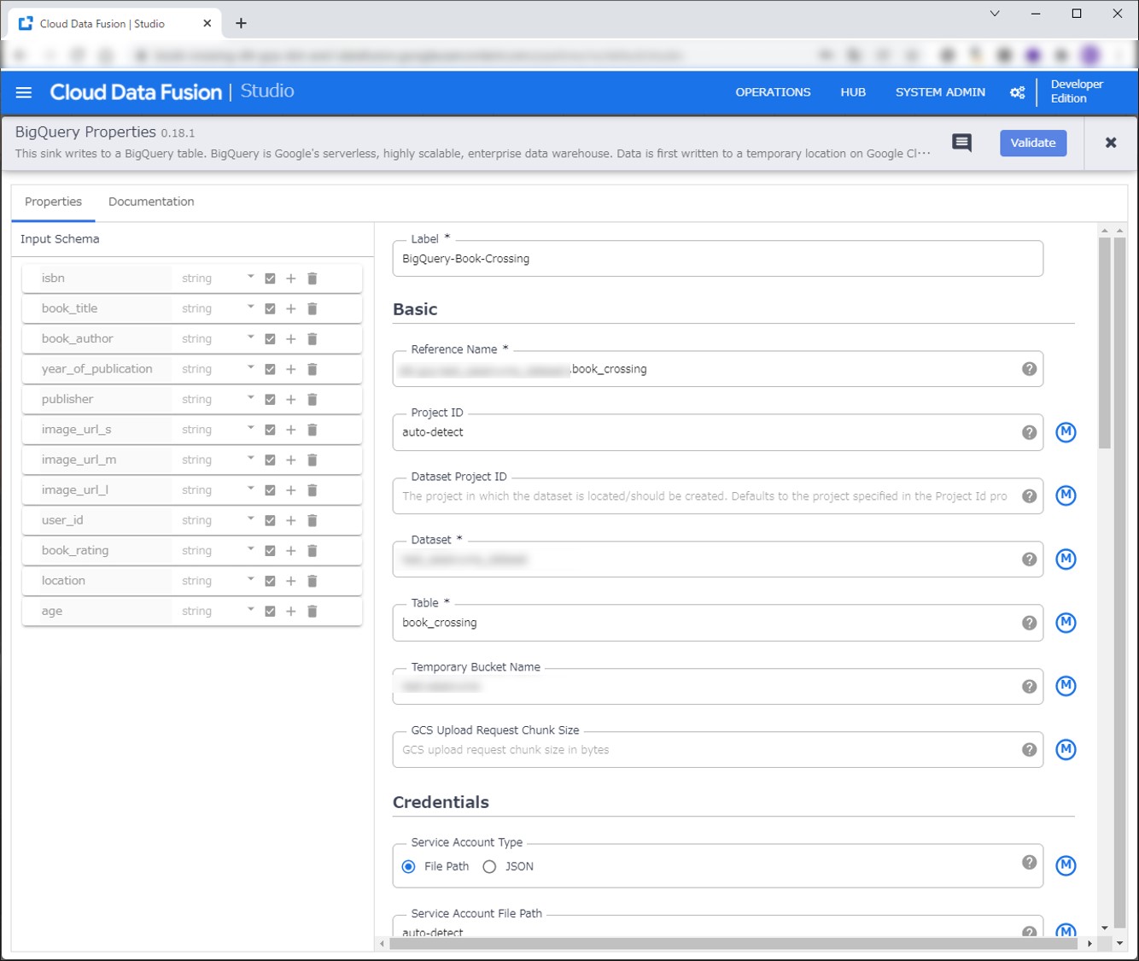The height and width of the screenshot is (961, 1139).
Task: Toggle nullable checkbox for publisher
Action: pyautogui.click(x=270, y=400)
